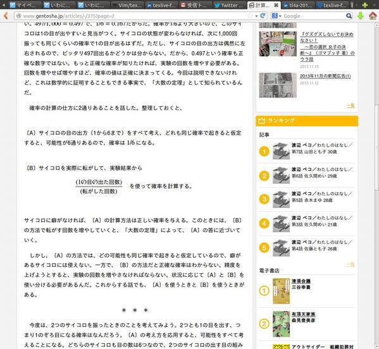Click the 電子書店 section label
This screenshot has height=349, width=379.
[x=269, y=271]
